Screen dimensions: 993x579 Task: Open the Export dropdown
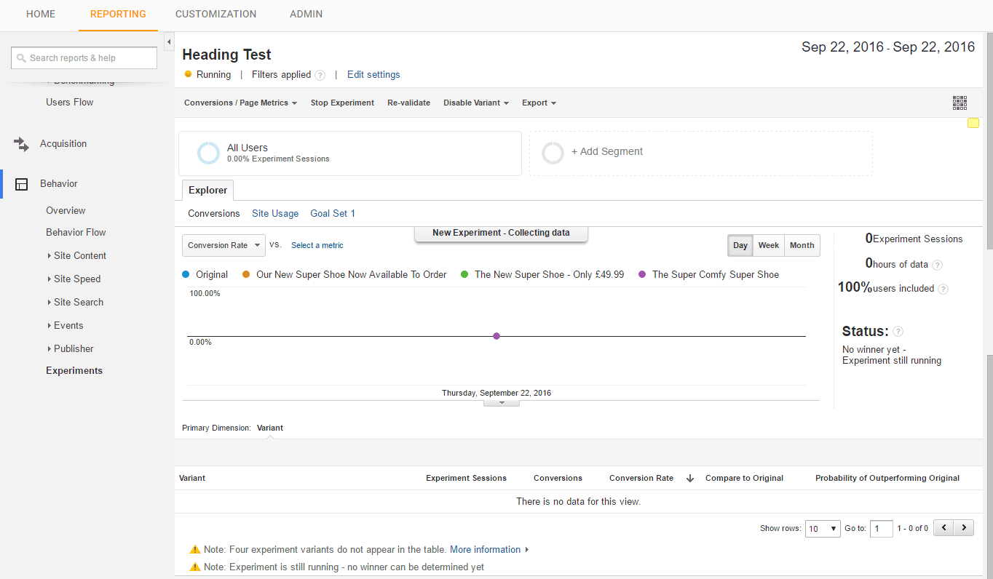(x=538, y=103)
